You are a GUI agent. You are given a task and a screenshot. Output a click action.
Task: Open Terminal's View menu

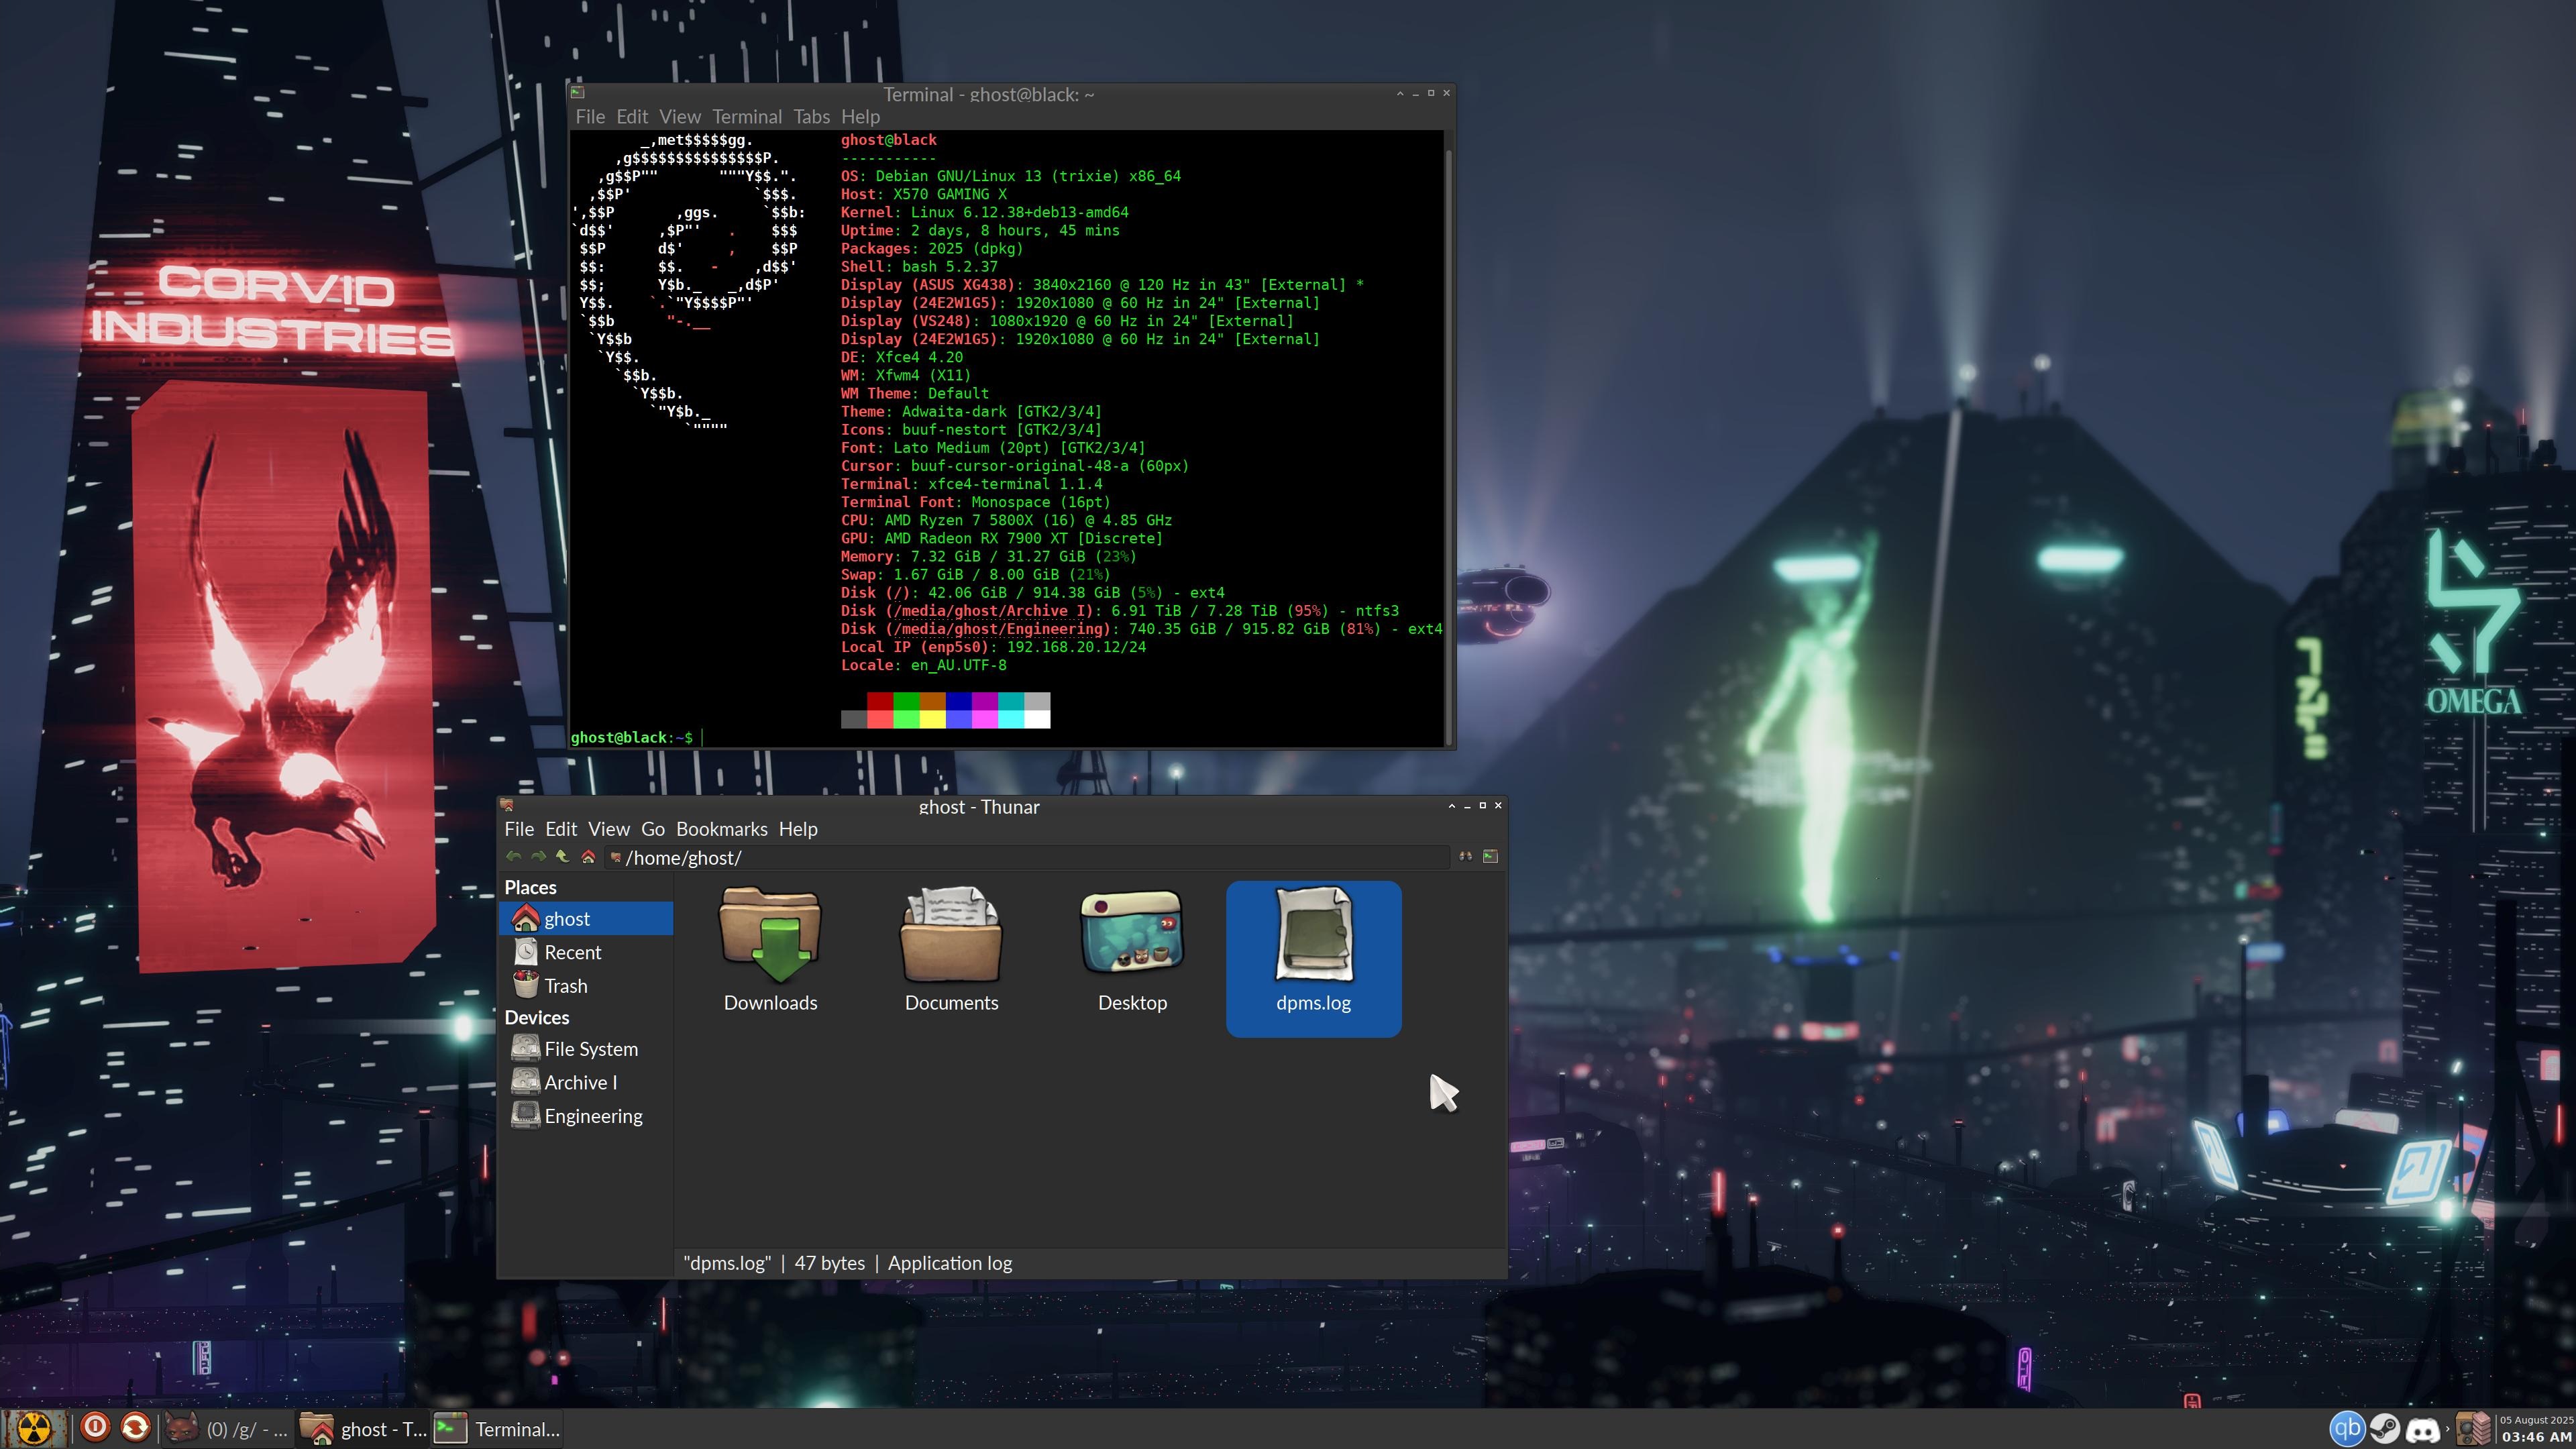680,117
